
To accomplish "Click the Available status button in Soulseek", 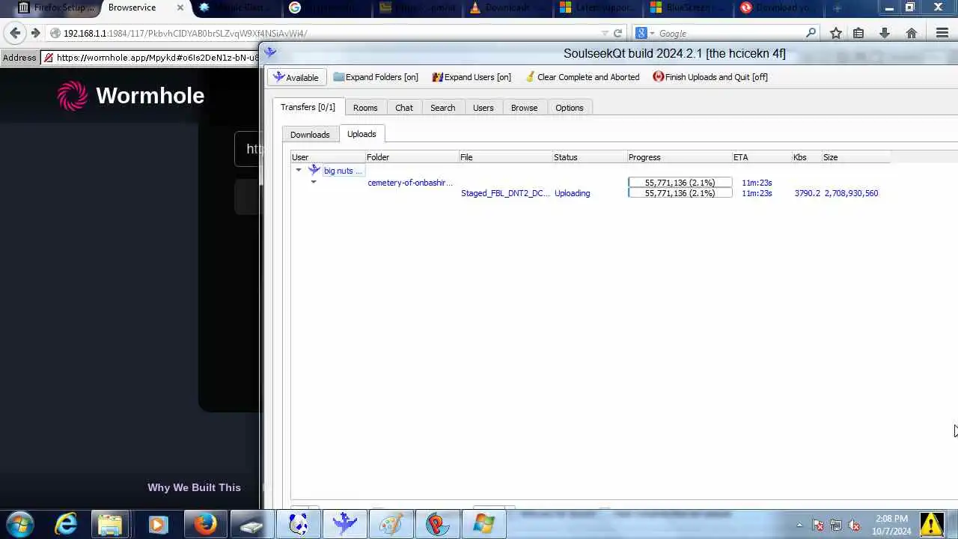I will 296,77.
